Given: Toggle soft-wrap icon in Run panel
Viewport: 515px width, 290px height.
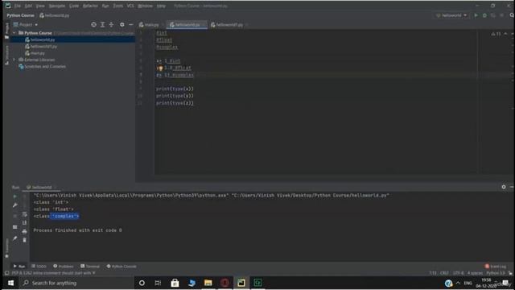Looking at the screenshot, I should click(x=25, y=214).
